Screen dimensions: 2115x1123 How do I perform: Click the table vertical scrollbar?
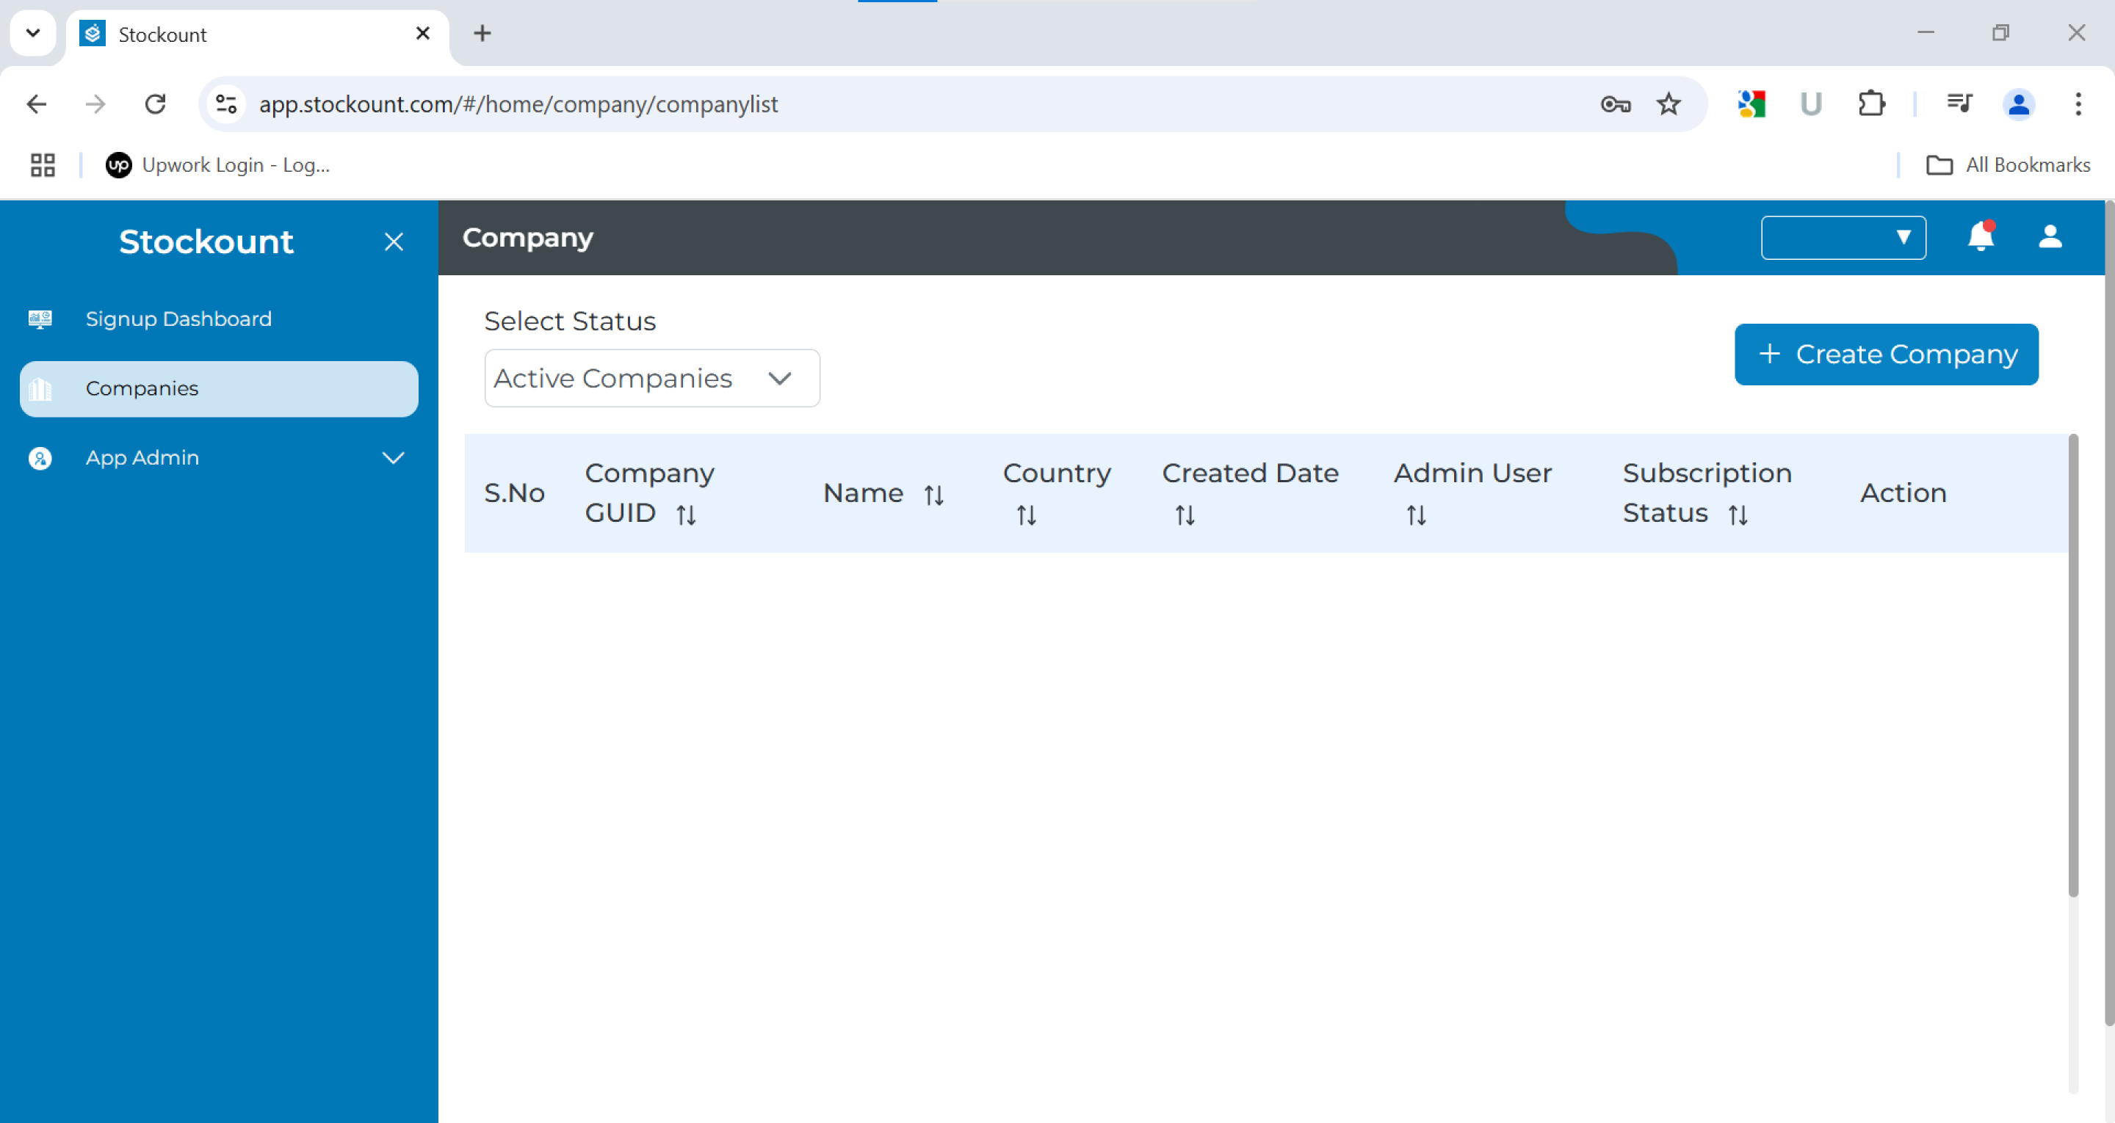tap(2072, 665)
